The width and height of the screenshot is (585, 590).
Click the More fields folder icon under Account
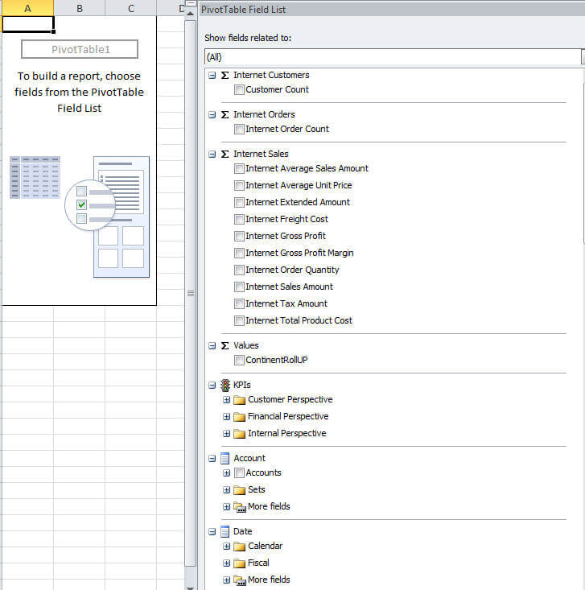(x=240, y=507)
